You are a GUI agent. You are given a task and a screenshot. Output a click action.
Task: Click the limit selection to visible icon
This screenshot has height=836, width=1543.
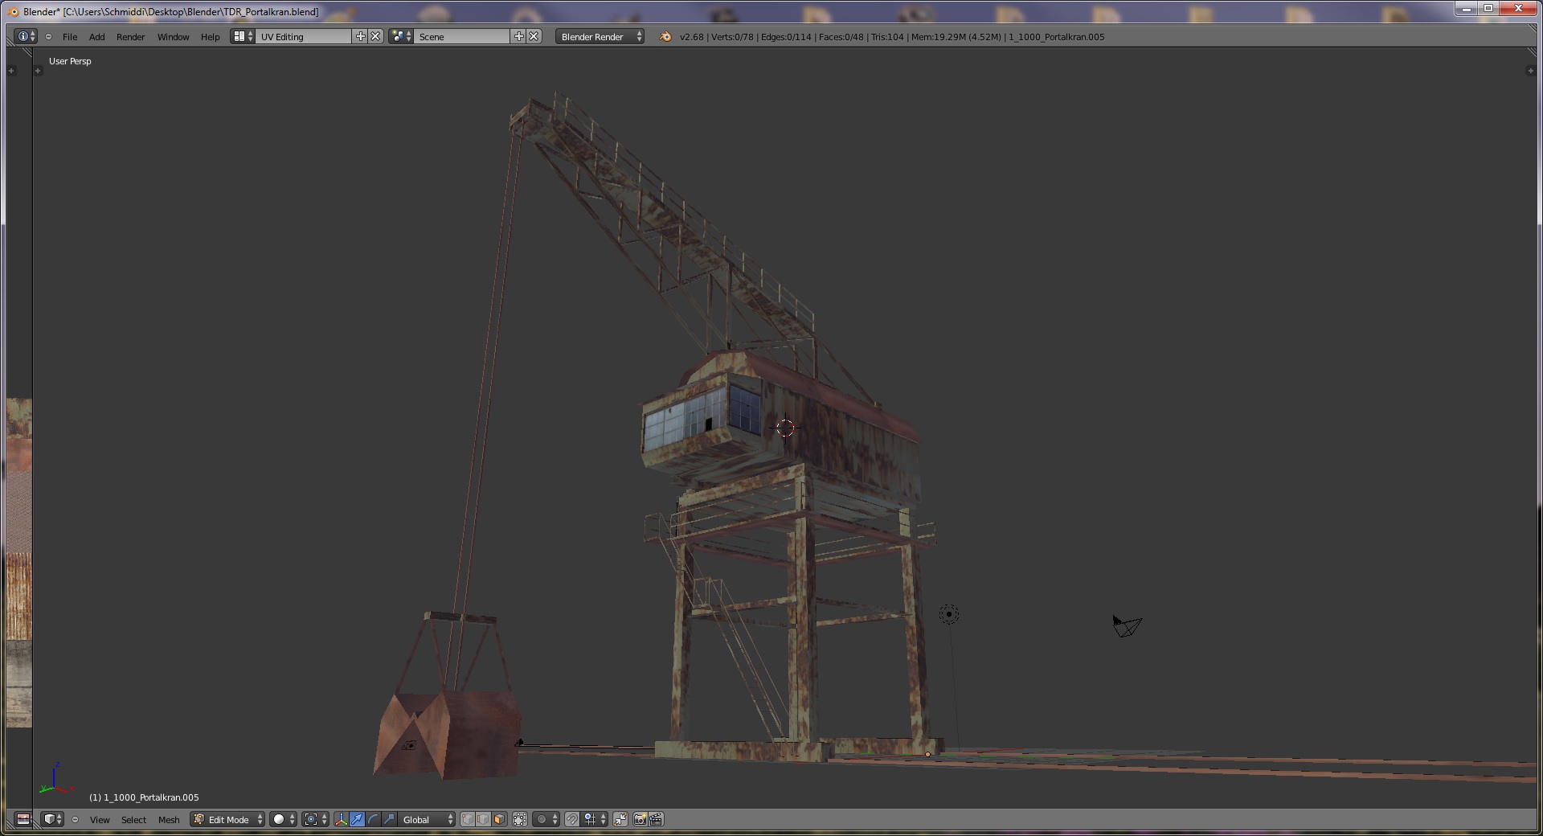[x=520, y=819]
